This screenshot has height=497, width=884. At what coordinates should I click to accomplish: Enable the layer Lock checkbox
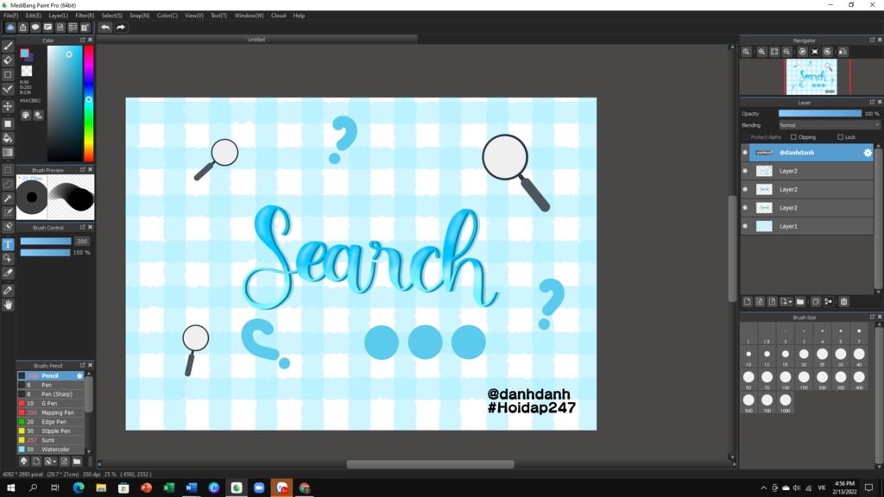(840, 137)
